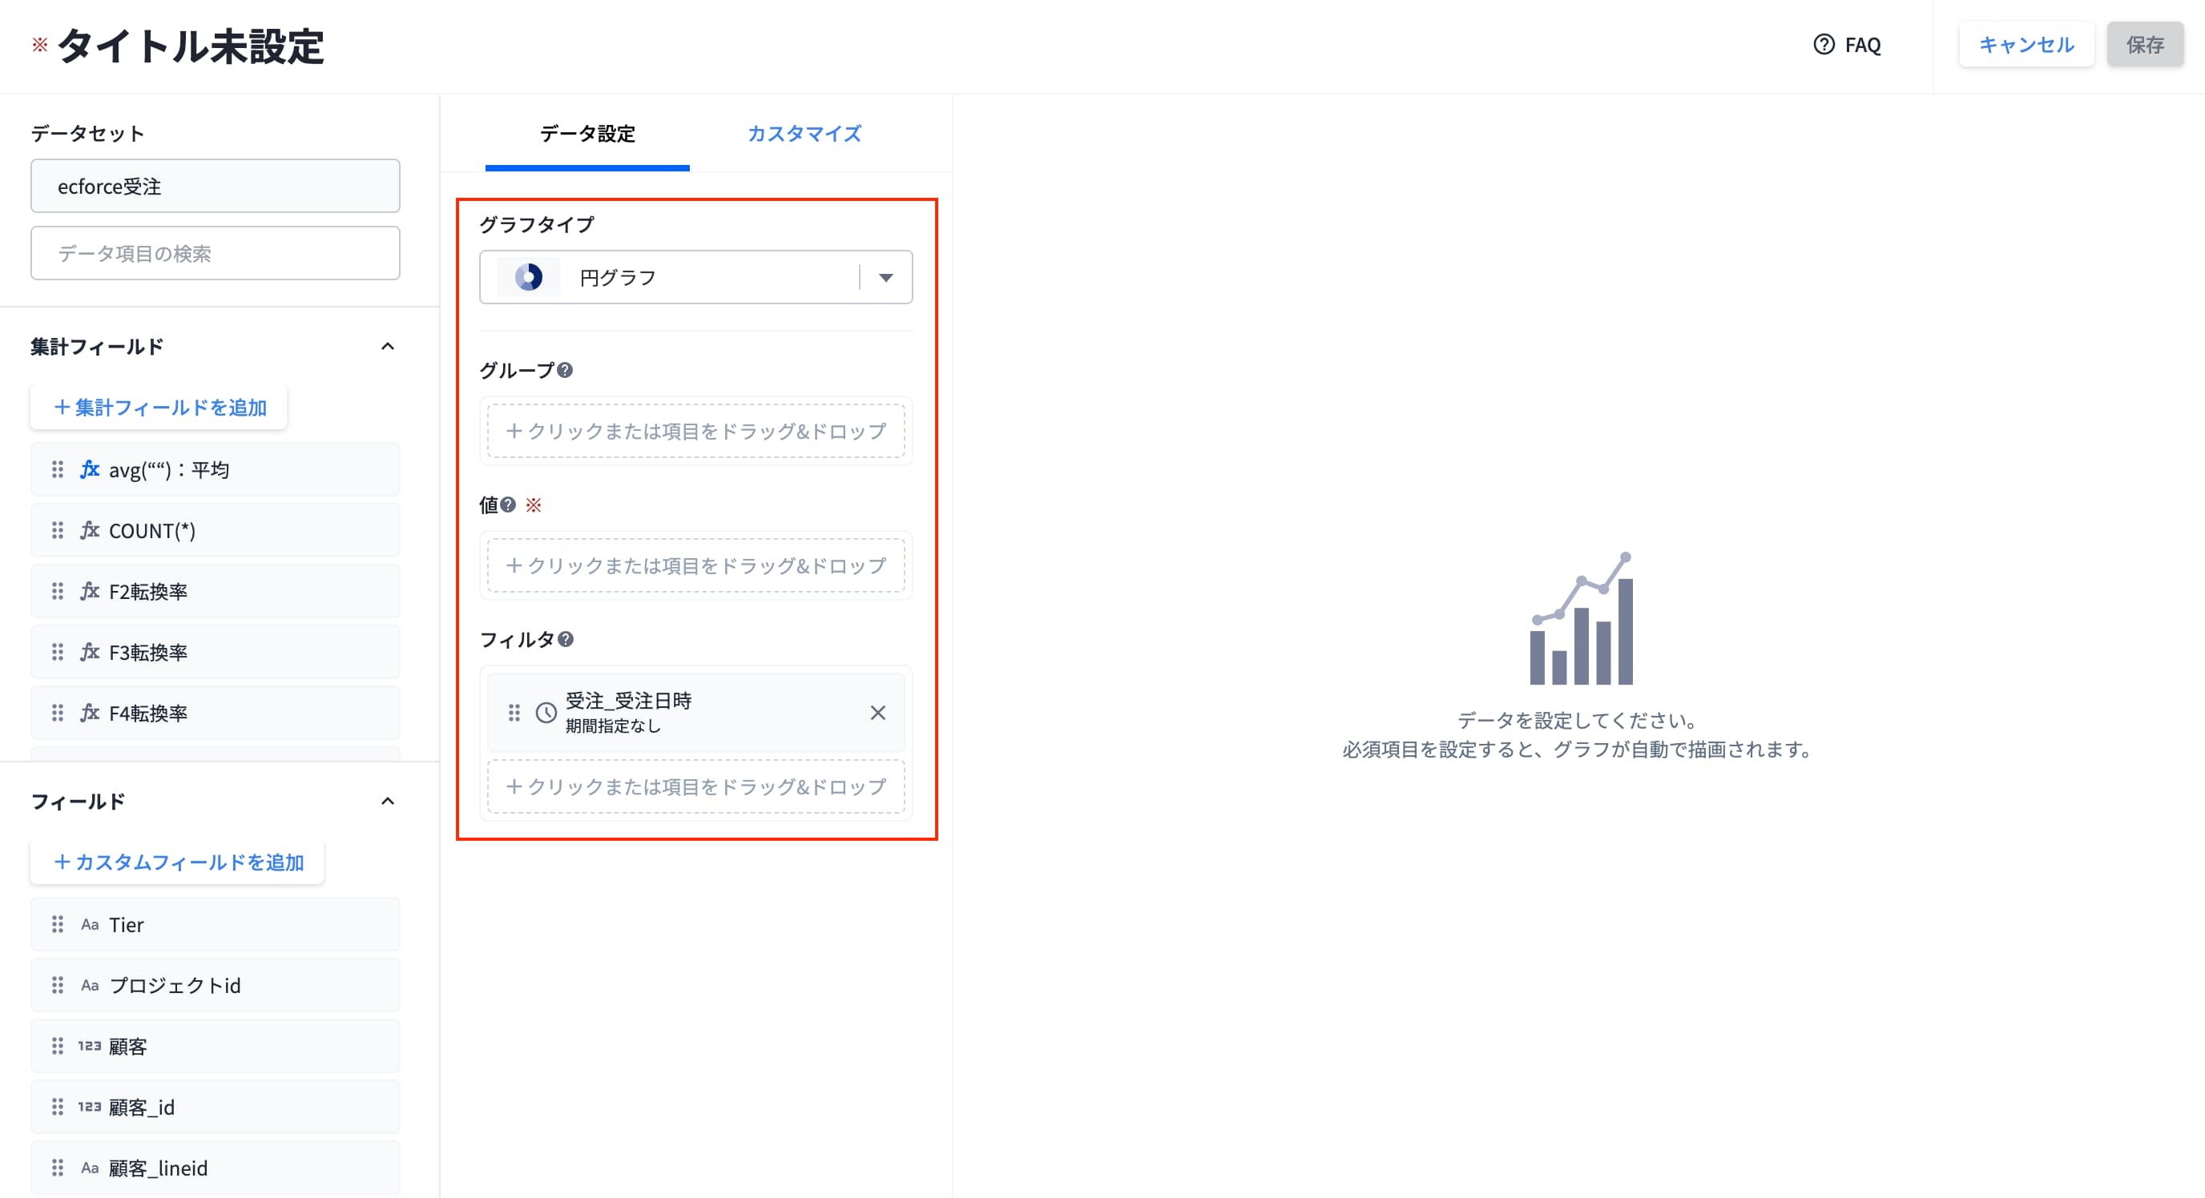This screenshot has height=1198, width=2205.
Task: Click drag handle of Tier field
Action: [x=58, y=924]
